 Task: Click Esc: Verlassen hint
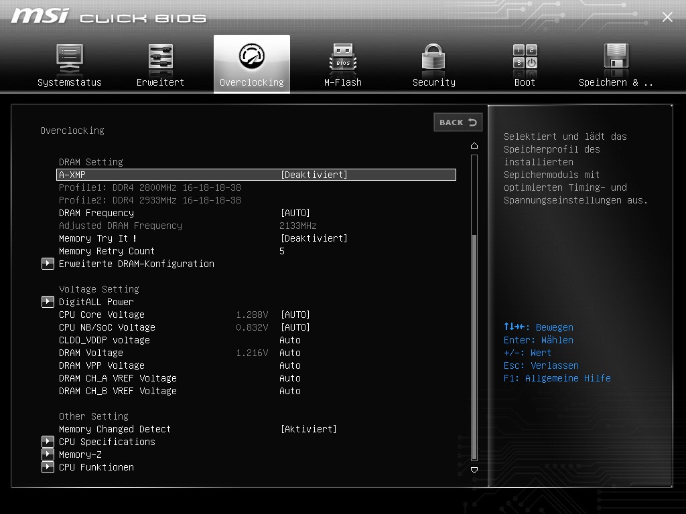tap(541, 365)
